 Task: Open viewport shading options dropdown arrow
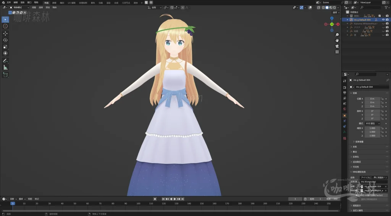coord(338,8)
